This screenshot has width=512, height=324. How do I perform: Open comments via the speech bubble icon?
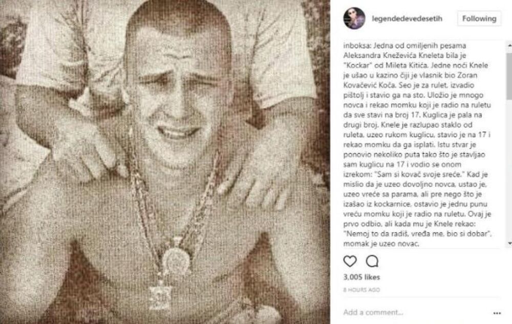[x=372, y=261]
